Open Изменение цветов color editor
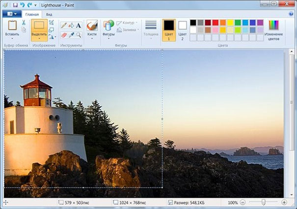Screen dimensions: 297x209 [273, 30]
